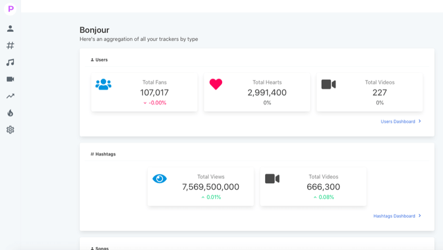
Task: Open the Hashtags section in sidebar
Action: 10,45
